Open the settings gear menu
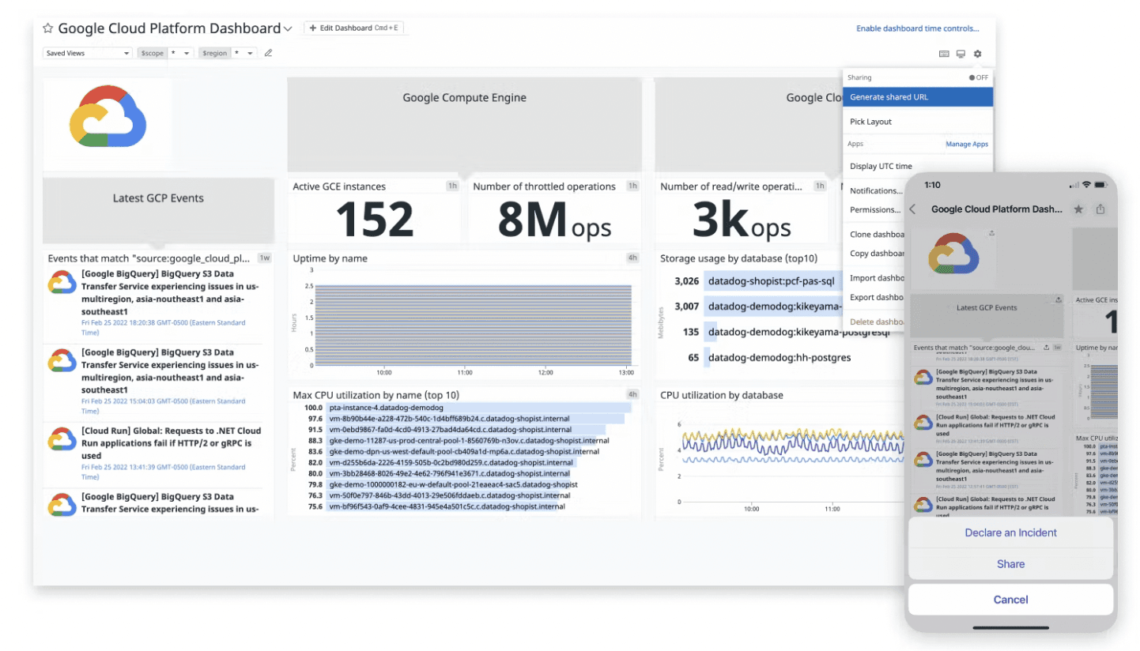1140x651 pixels. click(x=977, y=54)
